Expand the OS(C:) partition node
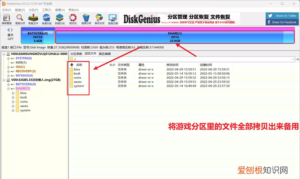 (x=8, y=67)
